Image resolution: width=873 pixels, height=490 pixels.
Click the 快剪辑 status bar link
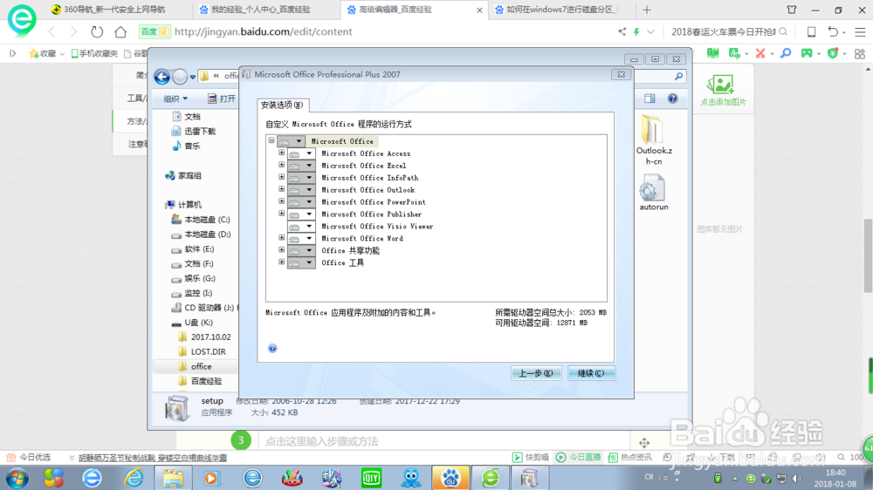click(x=531, y=457)
